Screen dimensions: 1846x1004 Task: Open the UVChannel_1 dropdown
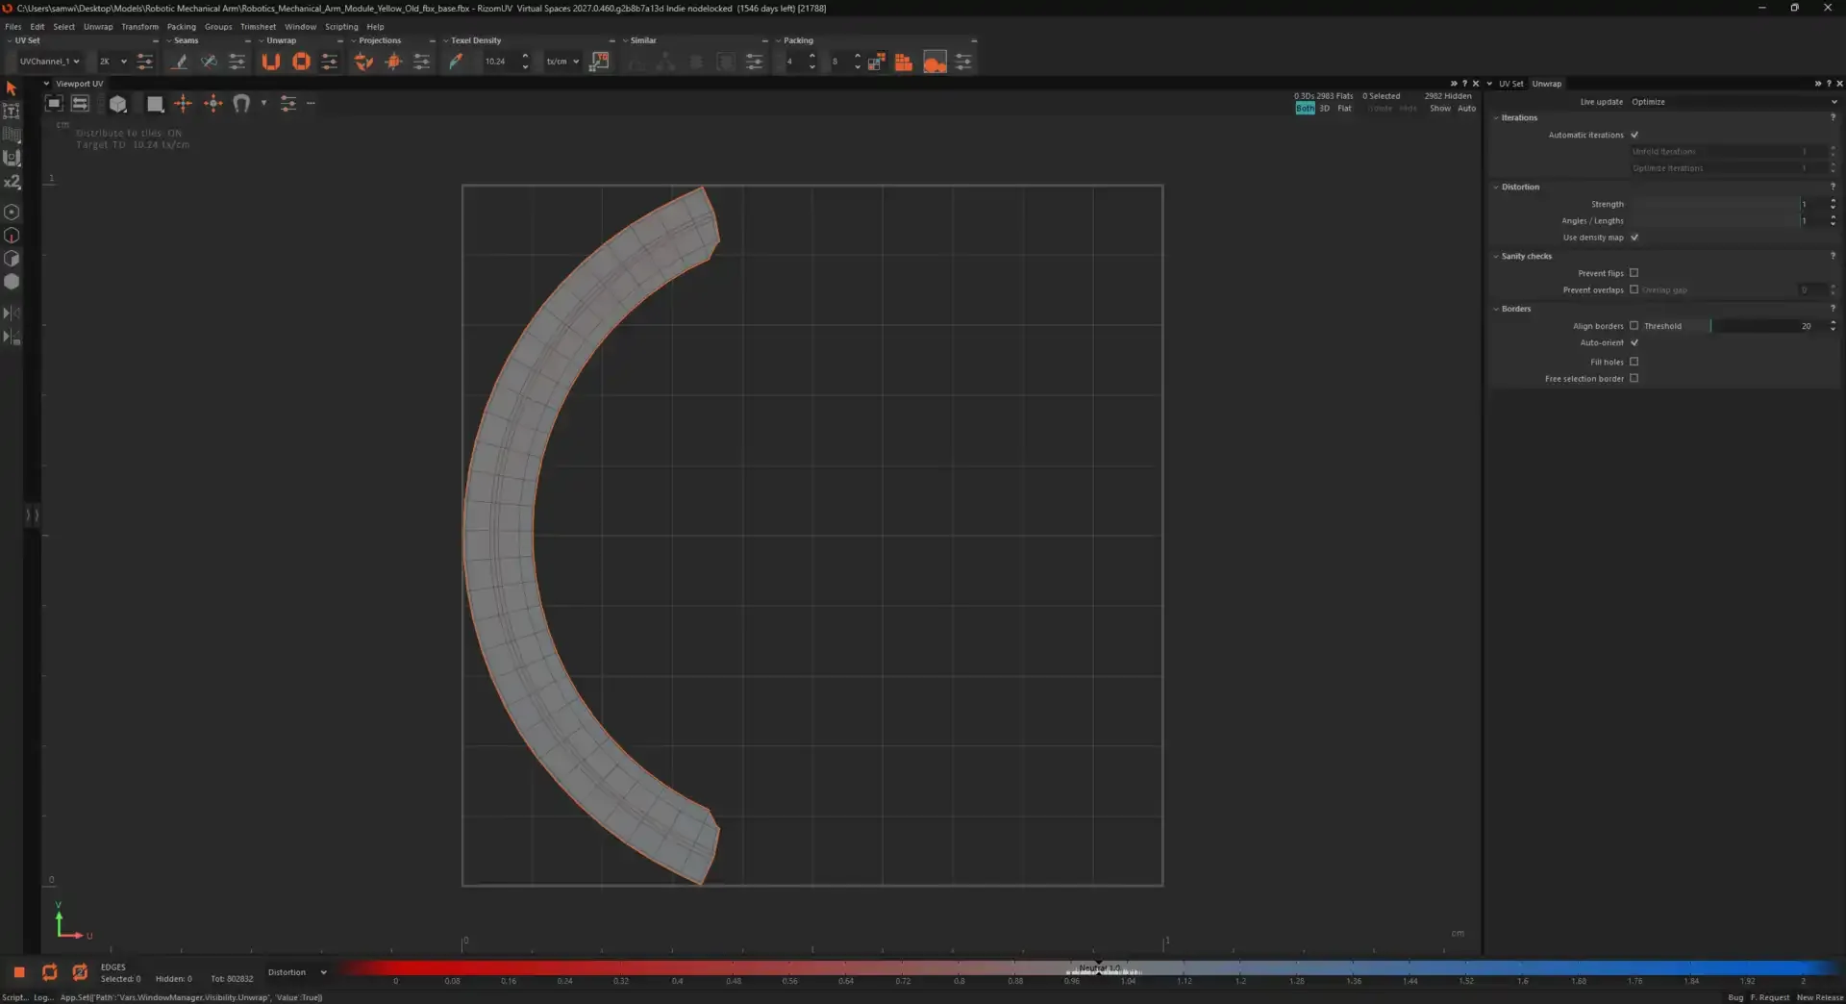point(48,62)
